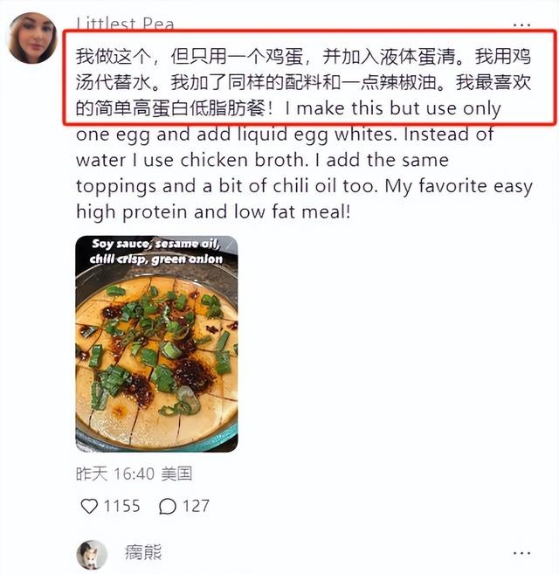Expand the three-dot menu beside 腐熊
Image resolution: width=559 pixels, height=574 pixels.
(521, 553)
